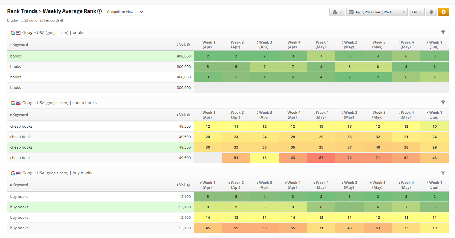Image resolution: width=455 pixels, height=238 pixels.
Task: Click the filter funnel for cheap books table
Action: tap(443, 102)
